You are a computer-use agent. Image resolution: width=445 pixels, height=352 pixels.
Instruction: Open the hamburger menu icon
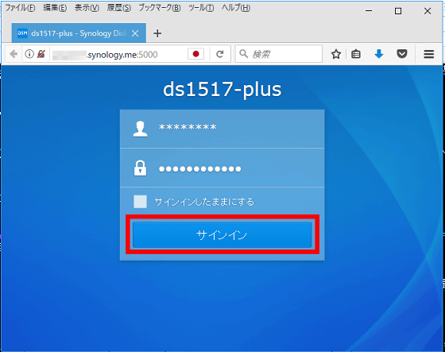click(429, 54)
